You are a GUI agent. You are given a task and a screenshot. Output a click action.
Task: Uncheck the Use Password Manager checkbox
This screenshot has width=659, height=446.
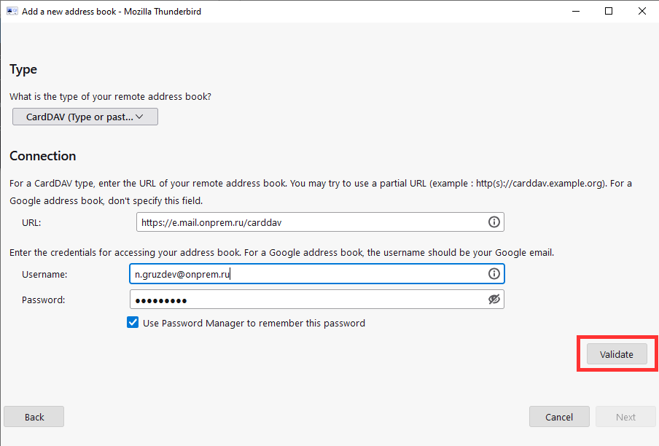[133, 323]
